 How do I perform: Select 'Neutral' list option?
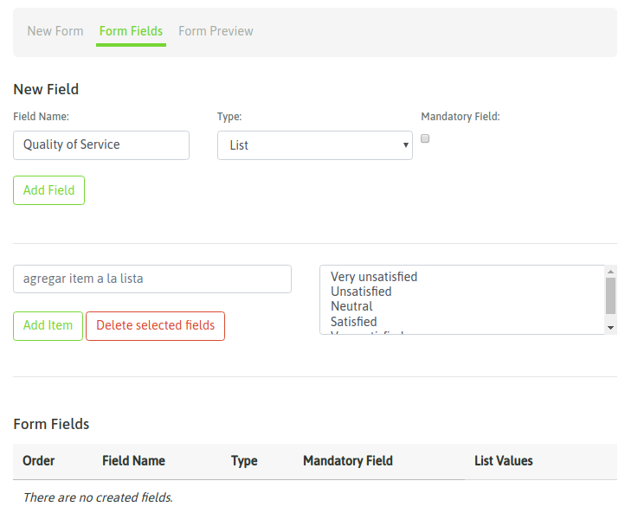[351, 306]
